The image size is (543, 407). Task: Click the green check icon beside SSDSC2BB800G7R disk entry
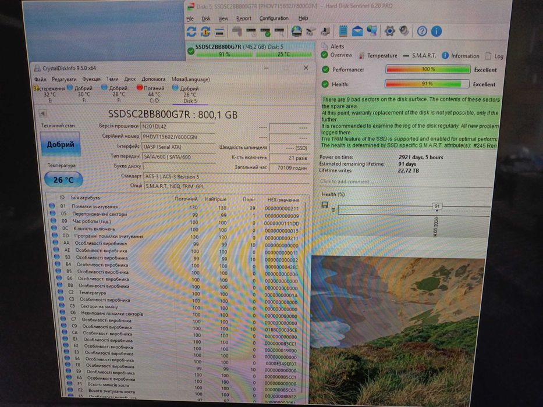tap(190, 51)
